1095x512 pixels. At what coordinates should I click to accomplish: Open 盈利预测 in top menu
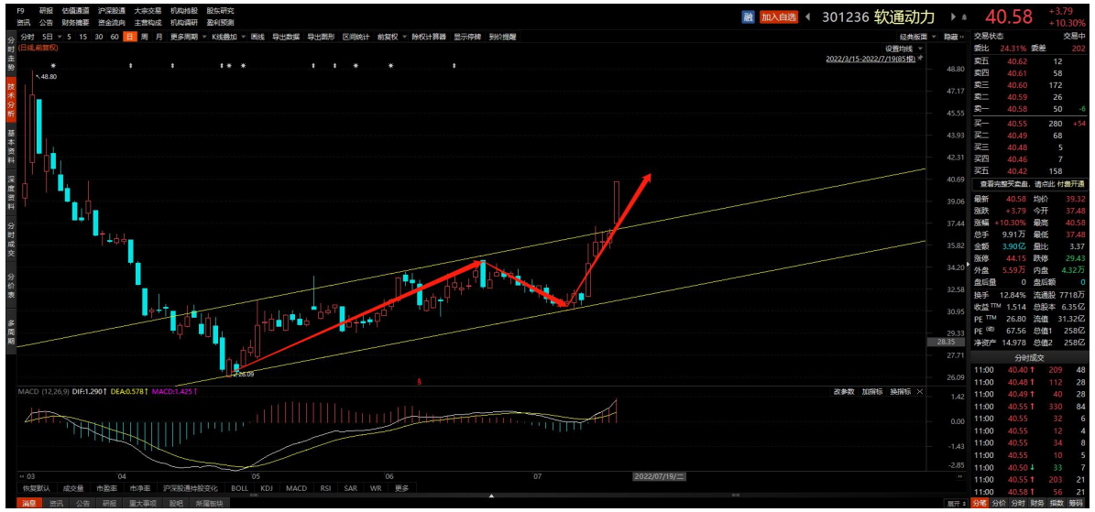(x=220, y=22)
